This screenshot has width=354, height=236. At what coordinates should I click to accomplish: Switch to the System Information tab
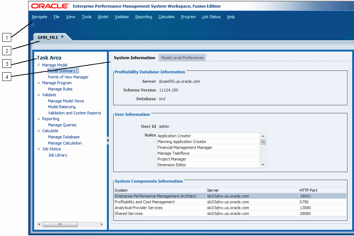(x=134, y=58)
